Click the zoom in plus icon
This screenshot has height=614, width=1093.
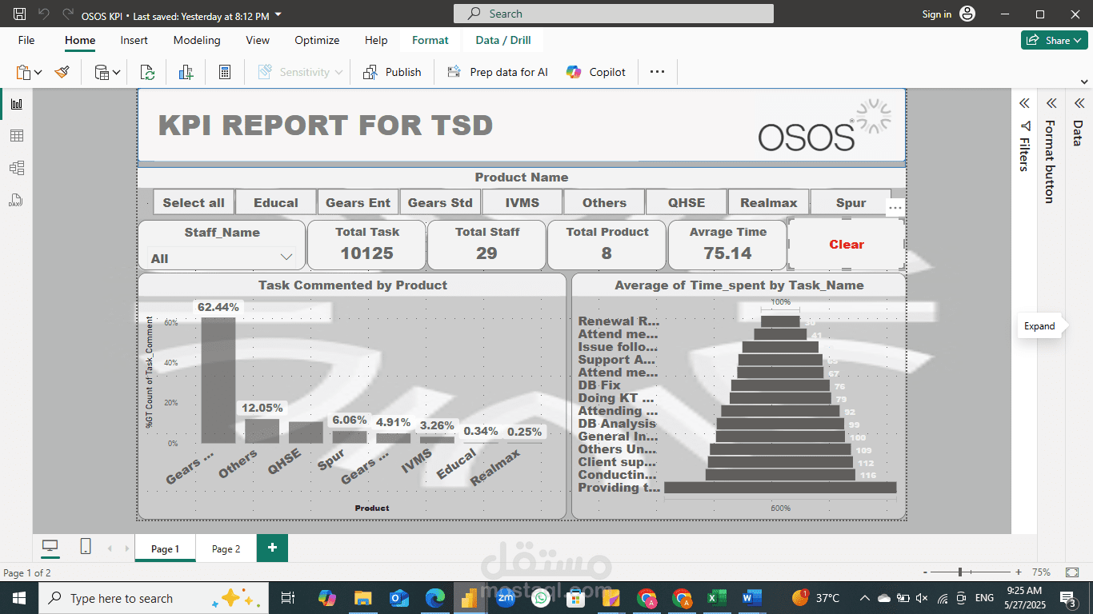pos(1019,572)
